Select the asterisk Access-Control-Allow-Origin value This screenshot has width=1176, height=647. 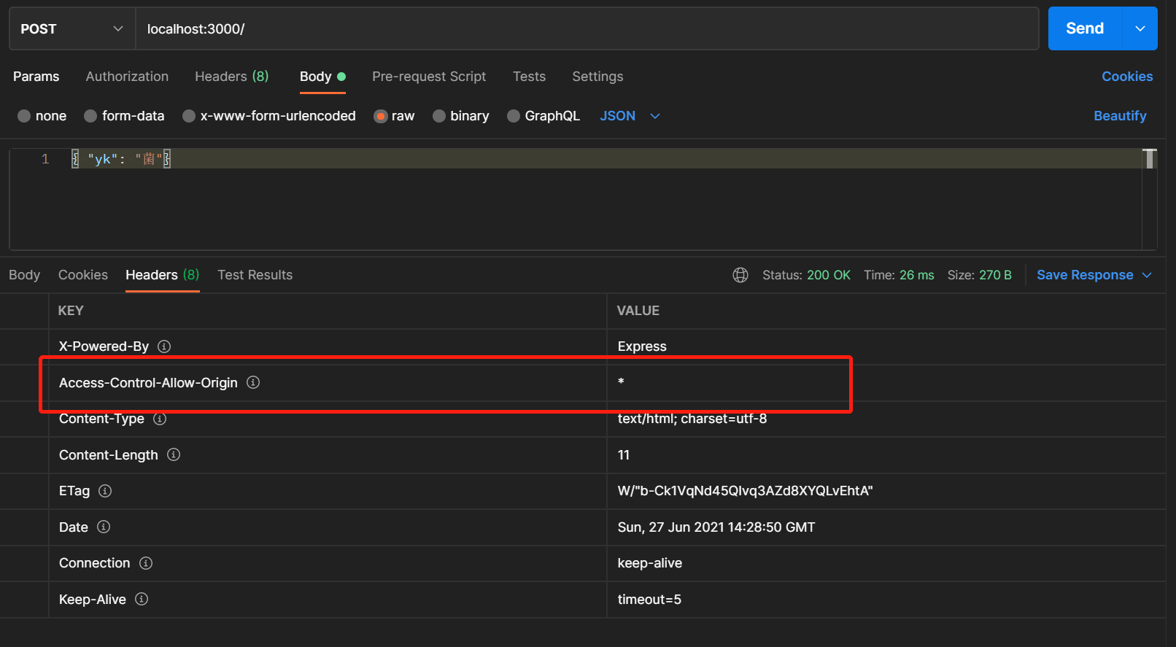pos(621,382)
